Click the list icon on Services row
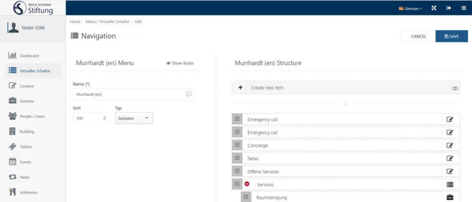 450,184
